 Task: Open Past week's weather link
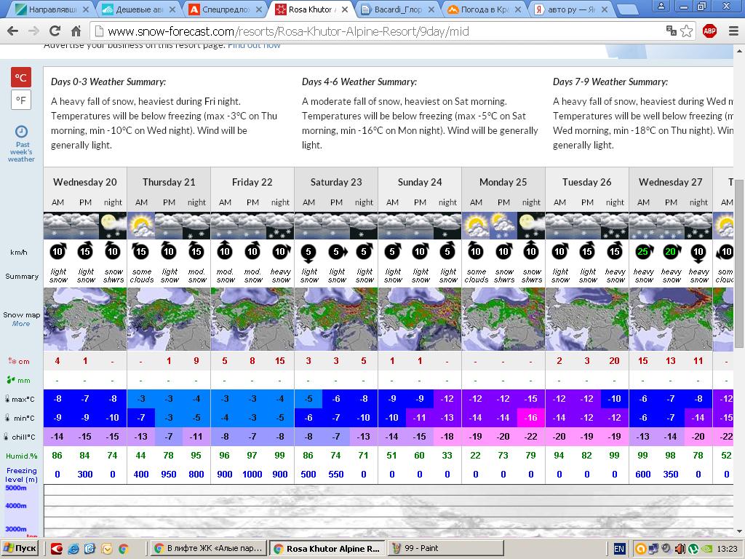tap(22, 151)
